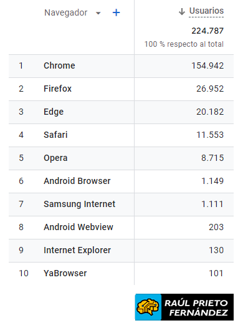Click the Edge row label
Screen dimensions: 243x333
(x=54, y=112)
